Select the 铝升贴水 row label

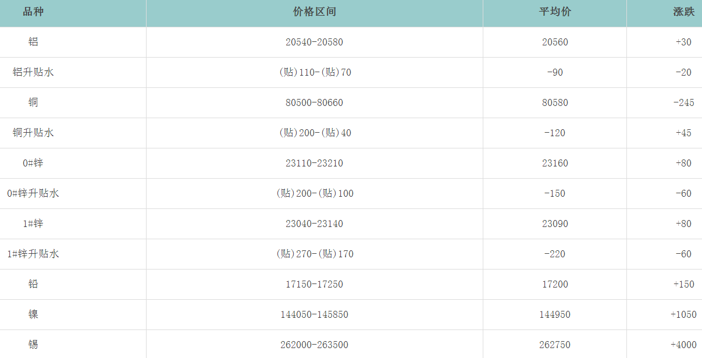(33, 72)
